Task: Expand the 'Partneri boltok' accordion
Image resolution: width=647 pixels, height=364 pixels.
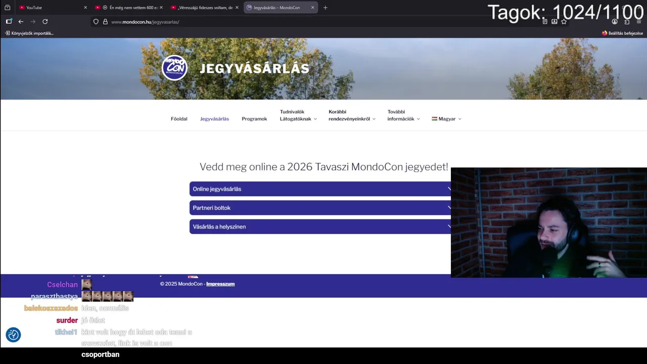Action: [x=320, y=208]
